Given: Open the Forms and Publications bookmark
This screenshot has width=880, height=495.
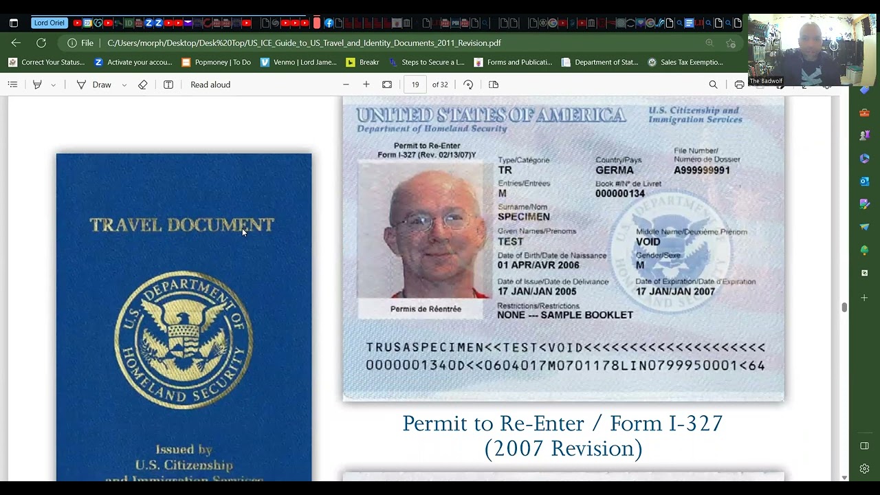Looking at the screenshot, I should tap(513, 62).
